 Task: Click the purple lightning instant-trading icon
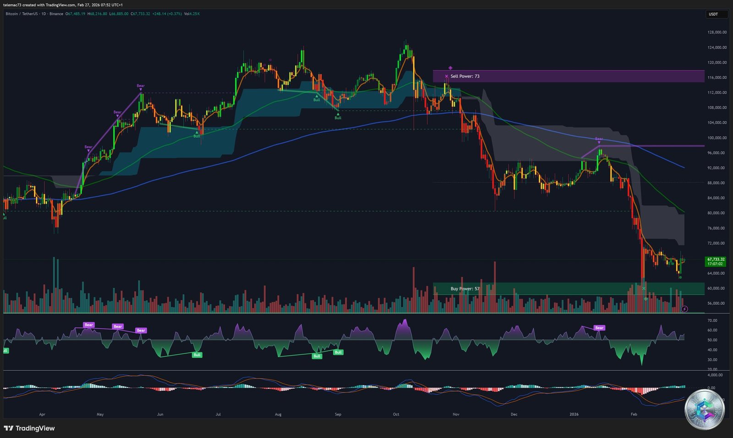coord(684,308)
